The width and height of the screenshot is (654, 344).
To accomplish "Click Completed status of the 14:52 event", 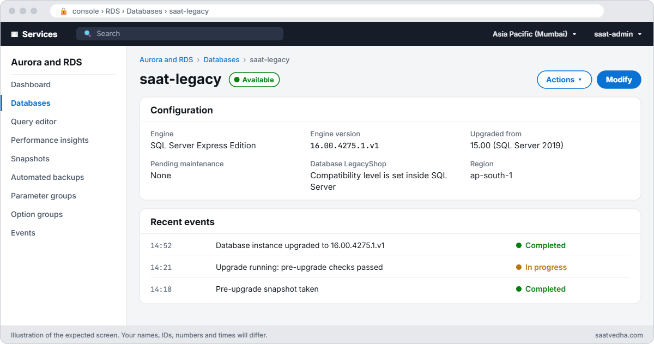I will [541, 245].
